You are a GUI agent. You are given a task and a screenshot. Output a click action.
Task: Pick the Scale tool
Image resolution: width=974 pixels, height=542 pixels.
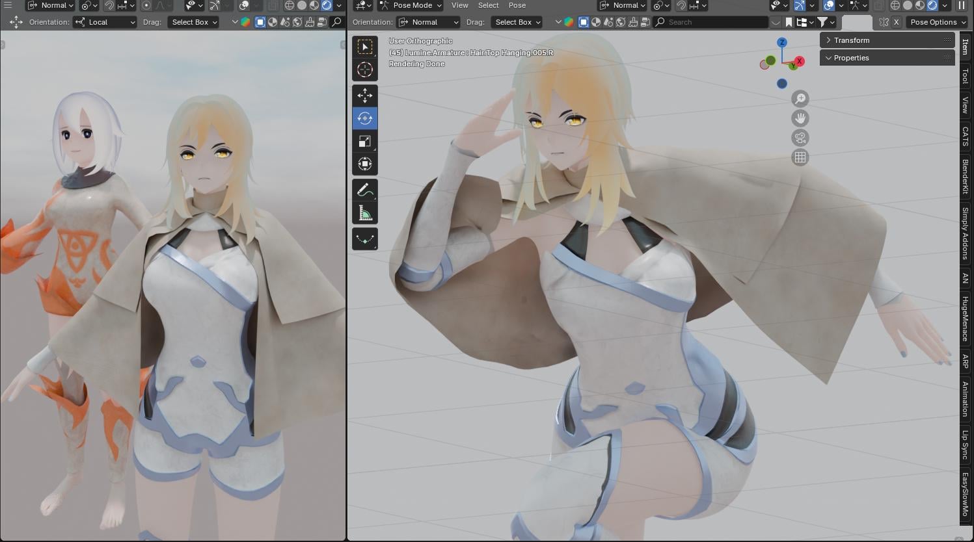click(365, 141)
